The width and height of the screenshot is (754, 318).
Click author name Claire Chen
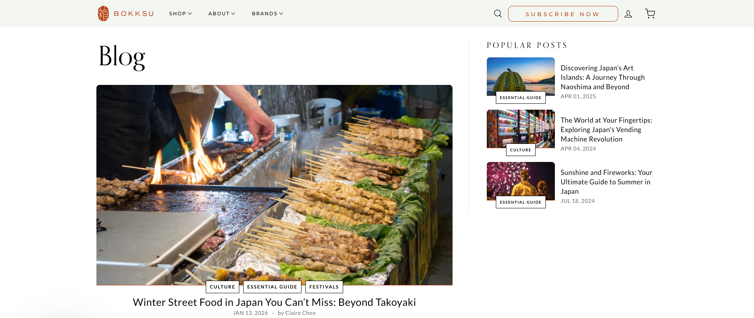tap(300, 313)
